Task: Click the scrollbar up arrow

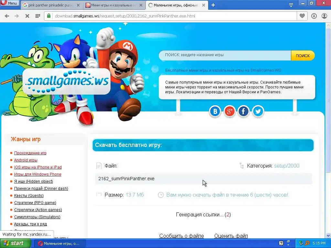Action: click(328, 26)
